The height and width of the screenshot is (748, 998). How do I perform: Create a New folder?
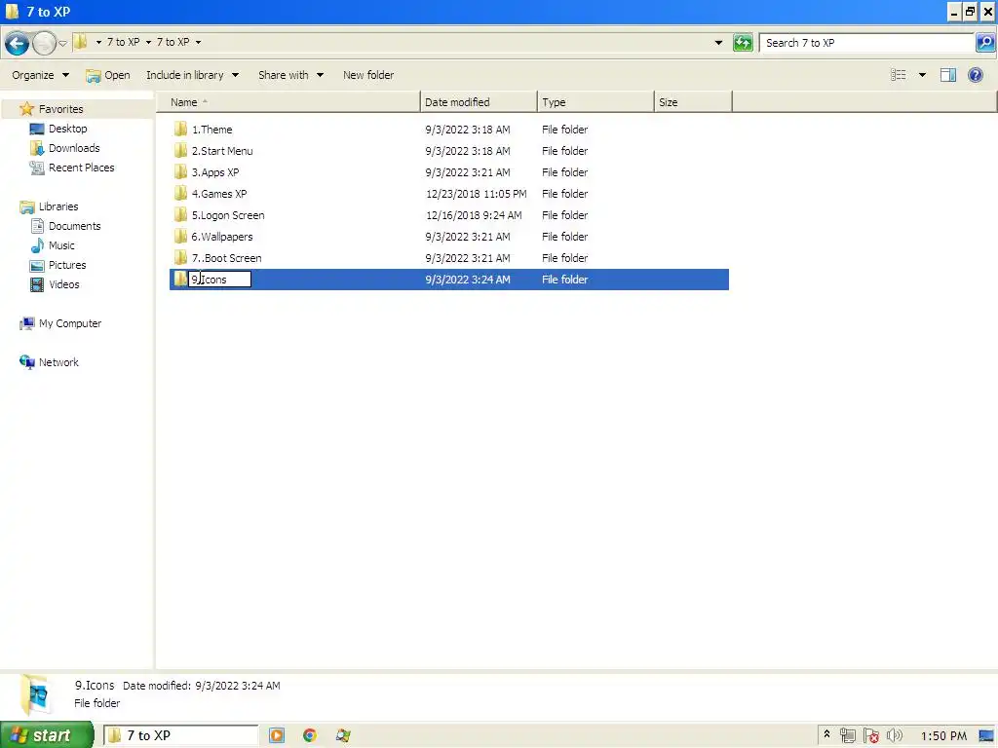(x=368, y=75)
